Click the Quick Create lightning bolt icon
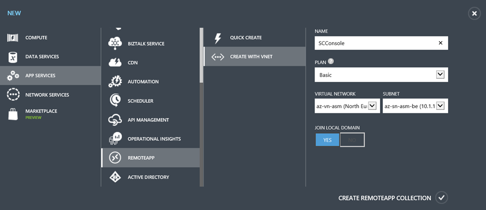486x210 pixels. click(217, 38)
